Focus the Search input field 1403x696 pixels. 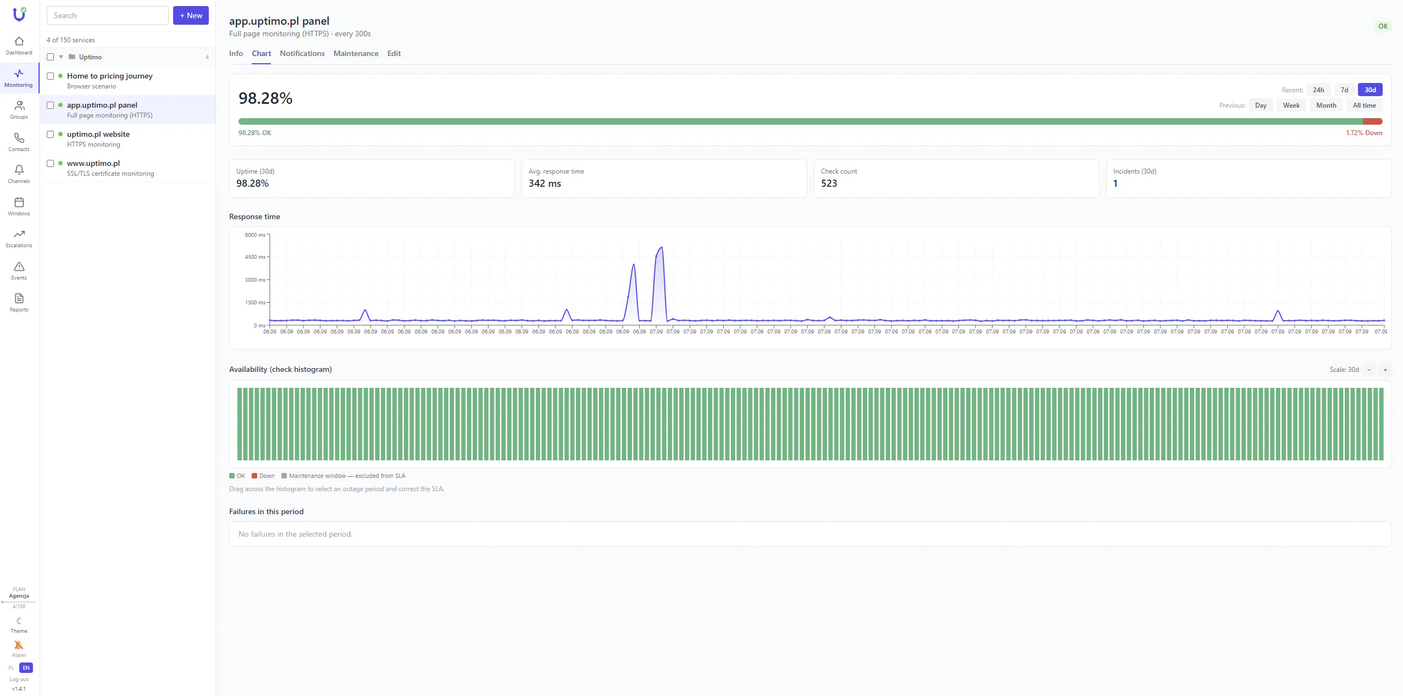(x=108, y=15)
